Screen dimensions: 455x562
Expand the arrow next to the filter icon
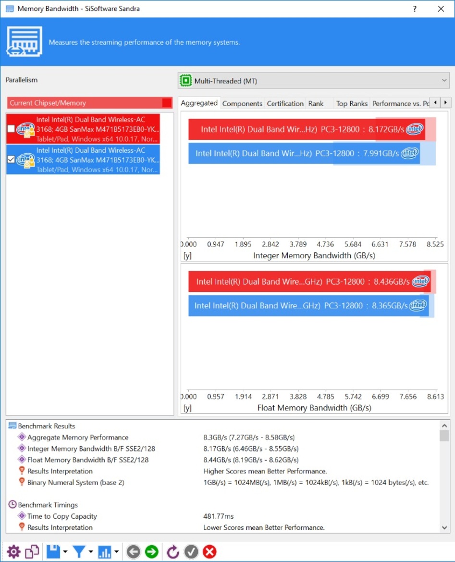(91, 552)
